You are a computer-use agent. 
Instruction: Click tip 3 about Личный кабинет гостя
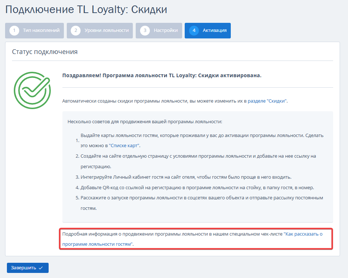(184, 177)
